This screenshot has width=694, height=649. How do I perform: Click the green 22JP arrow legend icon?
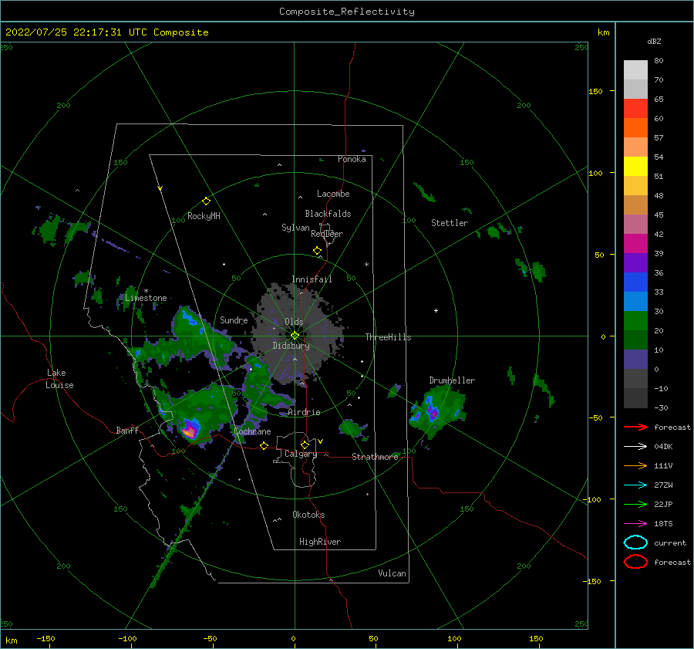[635, 504]
